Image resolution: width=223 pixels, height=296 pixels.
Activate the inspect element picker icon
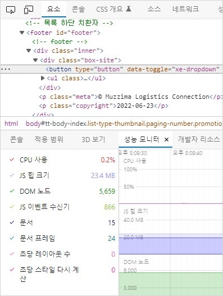[11, 10]
